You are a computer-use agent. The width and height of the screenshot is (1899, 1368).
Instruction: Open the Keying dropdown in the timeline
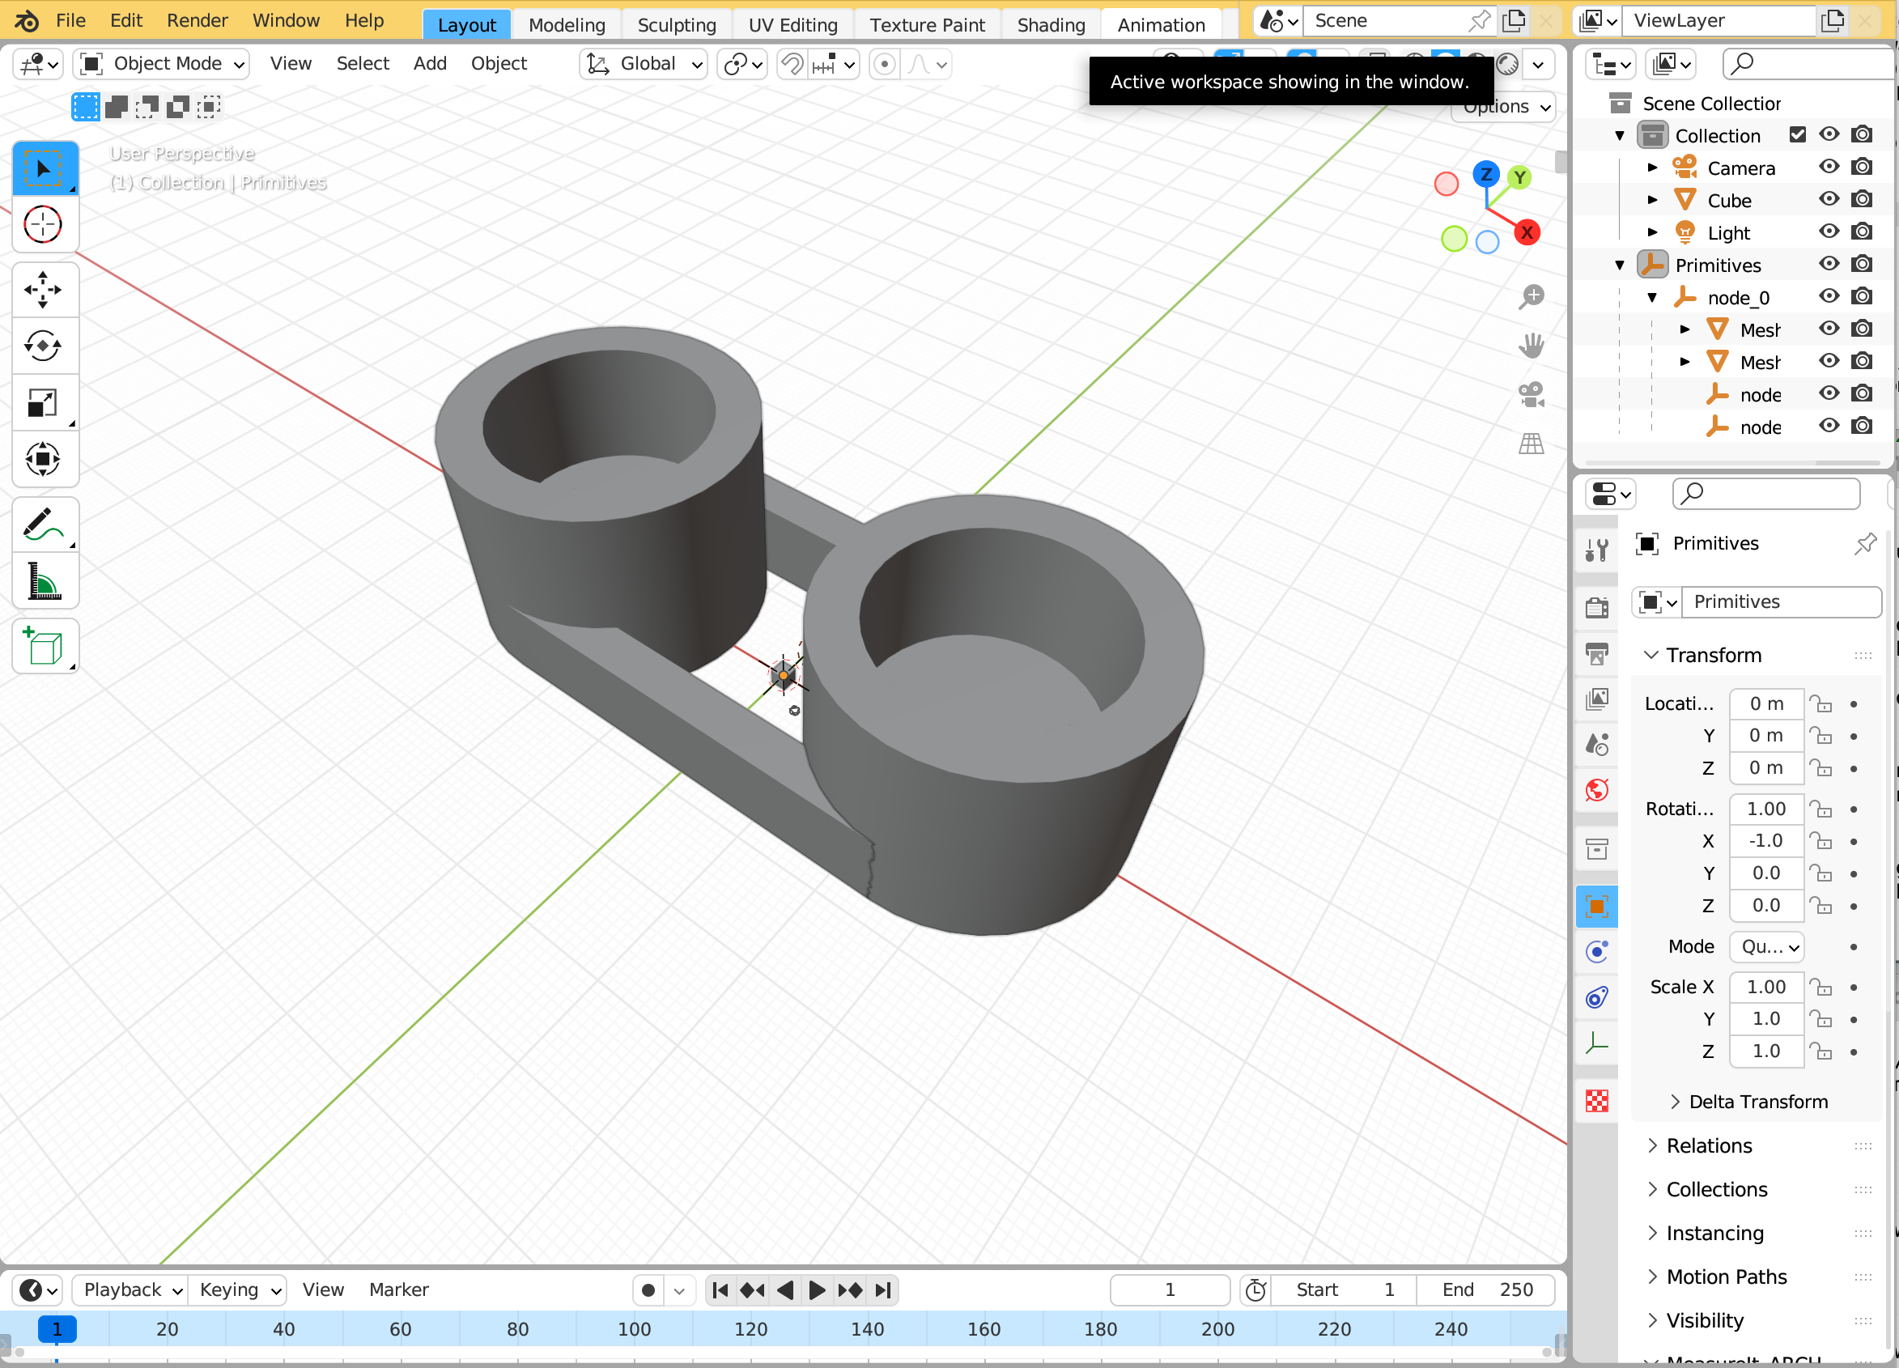pos(239,1289)
